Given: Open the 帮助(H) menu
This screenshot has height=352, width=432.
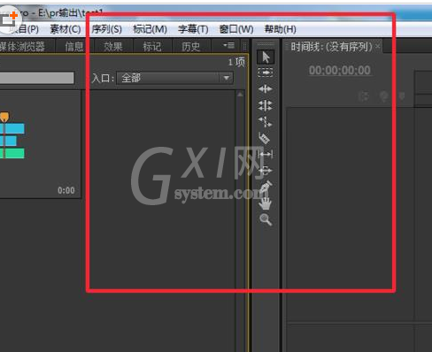Looking at the screenshot, I should tap(281, 29).
